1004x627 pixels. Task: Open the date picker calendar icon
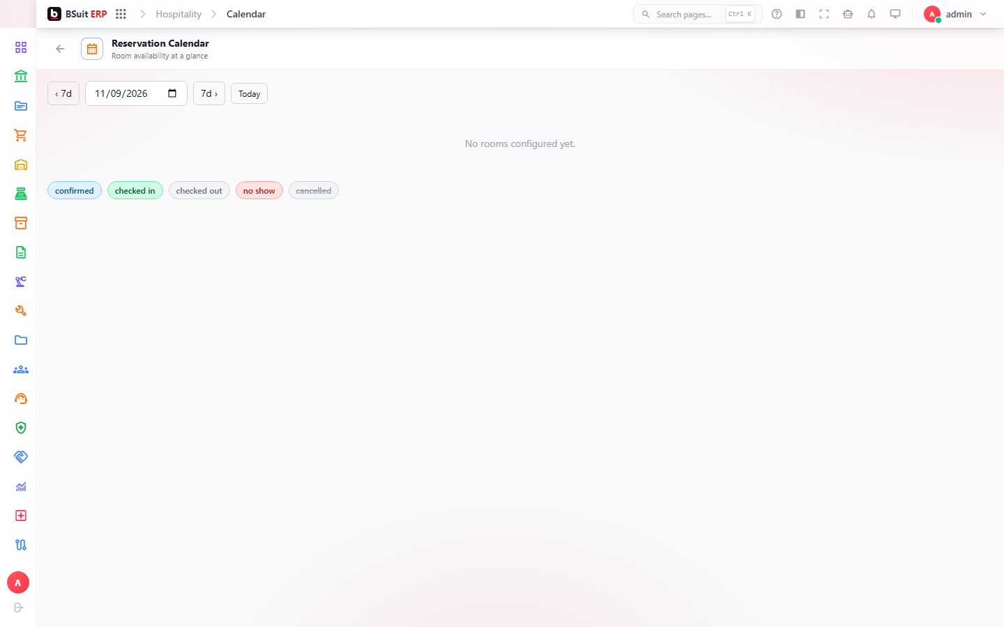click(172, 93)
